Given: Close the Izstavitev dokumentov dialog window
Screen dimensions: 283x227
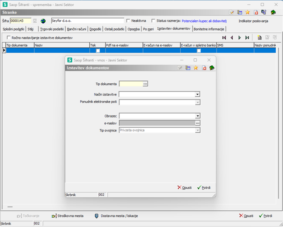Looking at the screenshot, I should click(x=209, y=60).
